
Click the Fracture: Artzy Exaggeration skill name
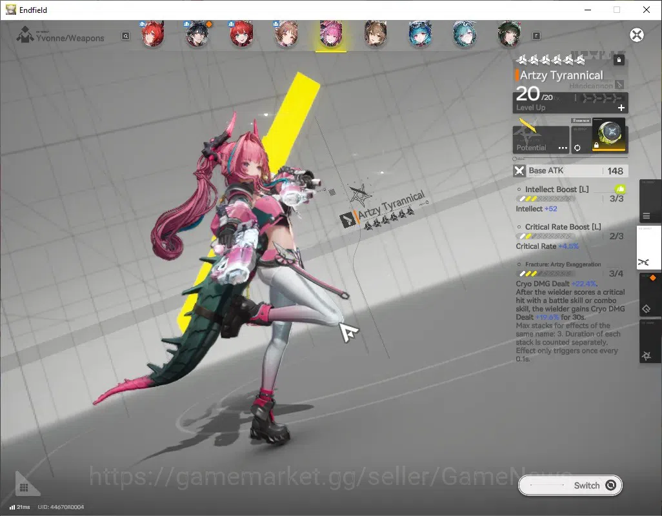[x=563, y=264]
